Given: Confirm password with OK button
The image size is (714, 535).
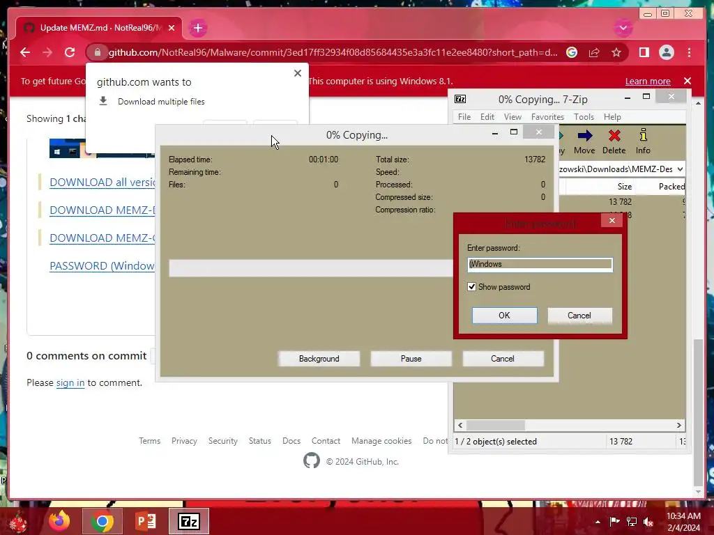Looking at the screenshot, I should click(x=505, y=316).
